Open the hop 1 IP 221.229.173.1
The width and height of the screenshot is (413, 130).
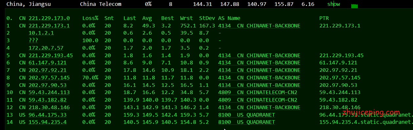point(49,26)
